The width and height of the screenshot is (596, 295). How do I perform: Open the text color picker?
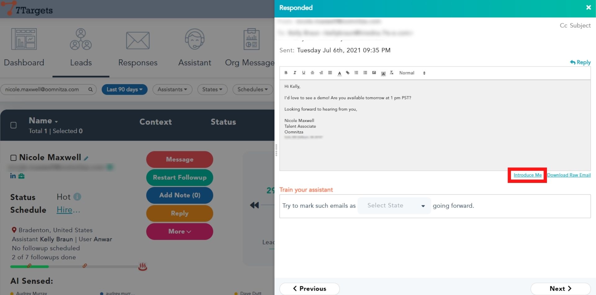coord(339,73)
